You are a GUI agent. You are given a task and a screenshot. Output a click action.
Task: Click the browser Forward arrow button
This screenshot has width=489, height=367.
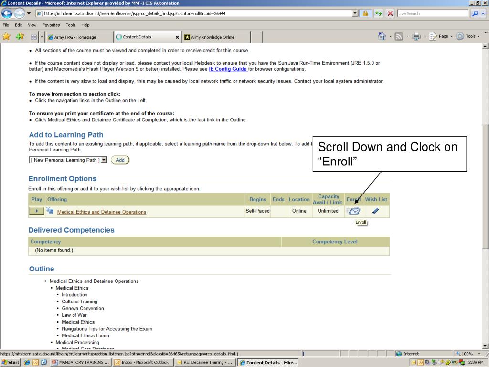click(19, 13)
